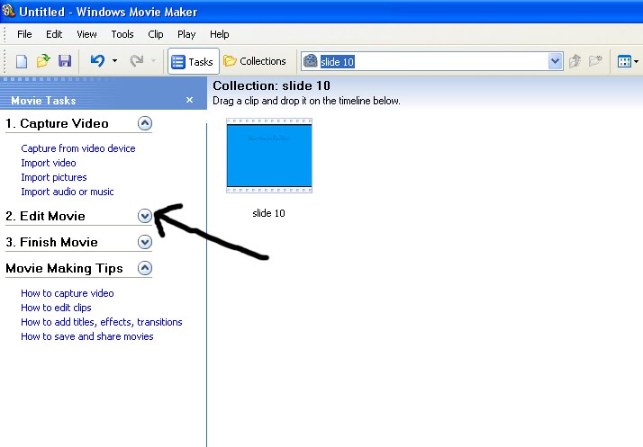This screenshot has width=643, height=447.
Task: Expand the Finish Movie section
Action: click(145, 242)
